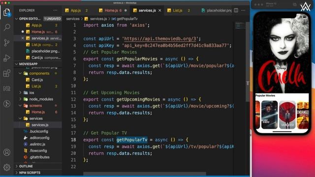315x177 pixels.
Task: Open the Run and Debug icon
Action: pyautogui.click(x=7, y=58)
